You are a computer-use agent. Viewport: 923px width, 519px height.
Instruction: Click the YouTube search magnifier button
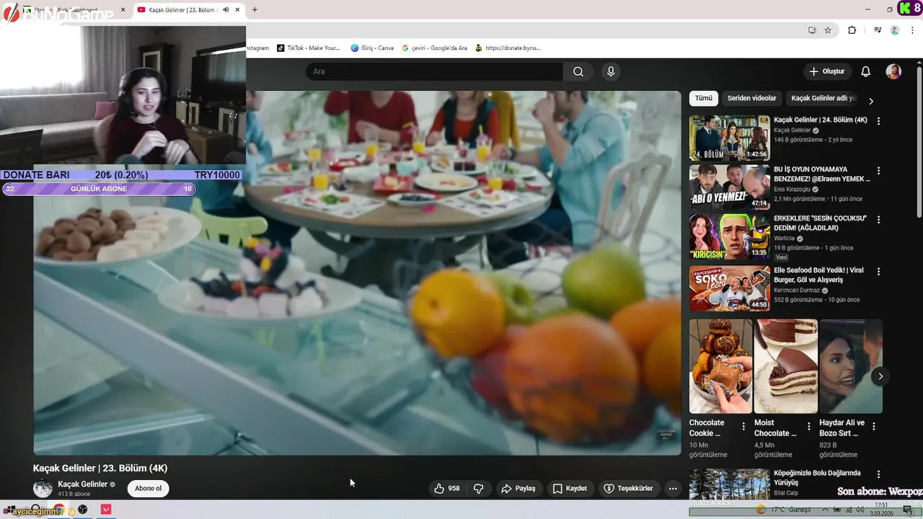pyautogui.click(x=578, y=71)
